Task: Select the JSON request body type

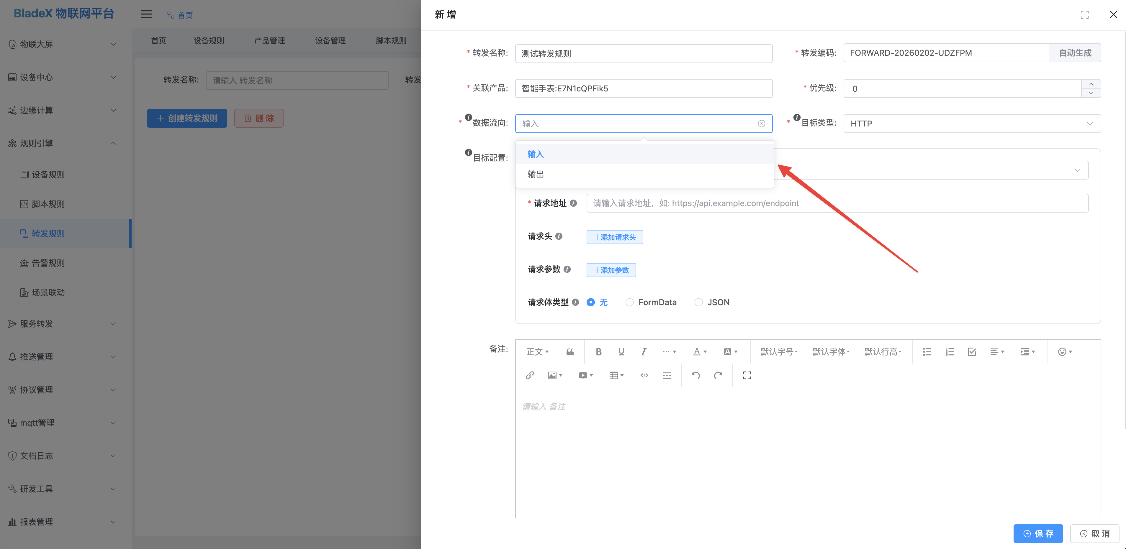Action: 698,302
